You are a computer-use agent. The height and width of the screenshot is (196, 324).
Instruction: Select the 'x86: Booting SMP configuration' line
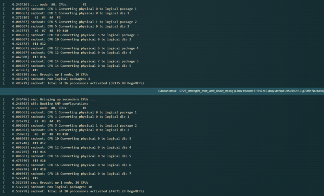tap(46, 104)
